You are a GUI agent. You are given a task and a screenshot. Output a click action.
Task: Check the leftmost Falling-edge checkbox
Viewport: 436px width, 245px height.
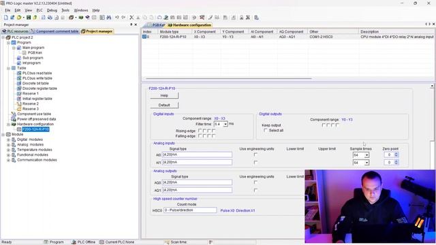pyautogui.click(x=200, y=136)
